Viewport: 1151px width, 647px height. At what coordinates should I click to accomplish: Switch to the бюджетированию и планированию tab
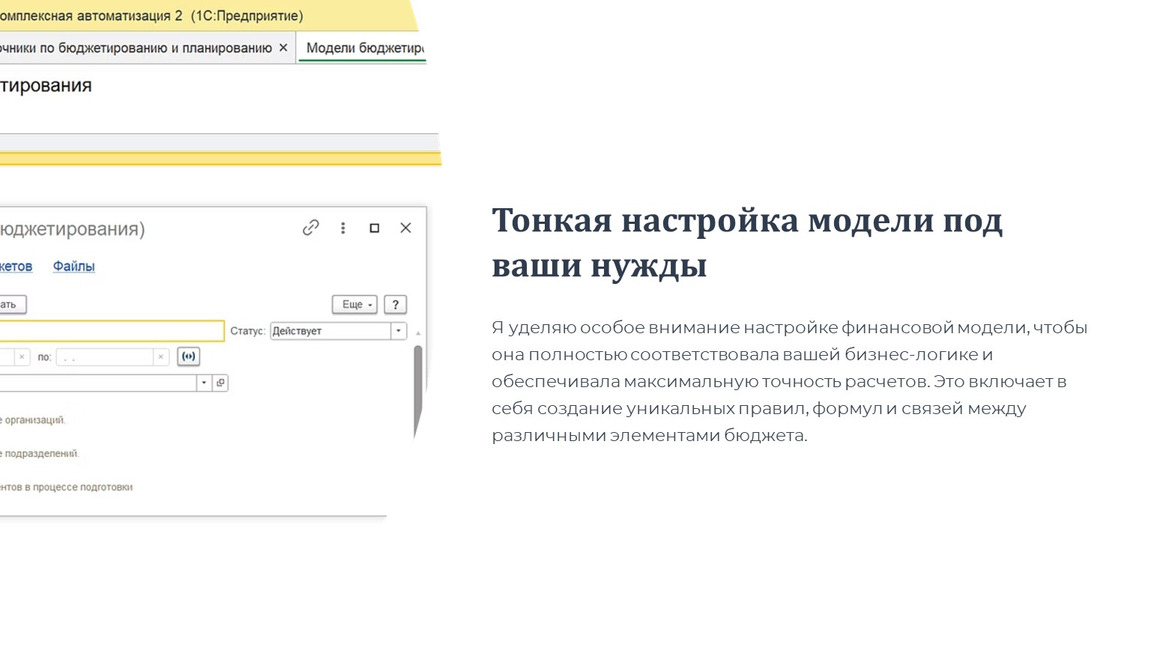[135, 47]
